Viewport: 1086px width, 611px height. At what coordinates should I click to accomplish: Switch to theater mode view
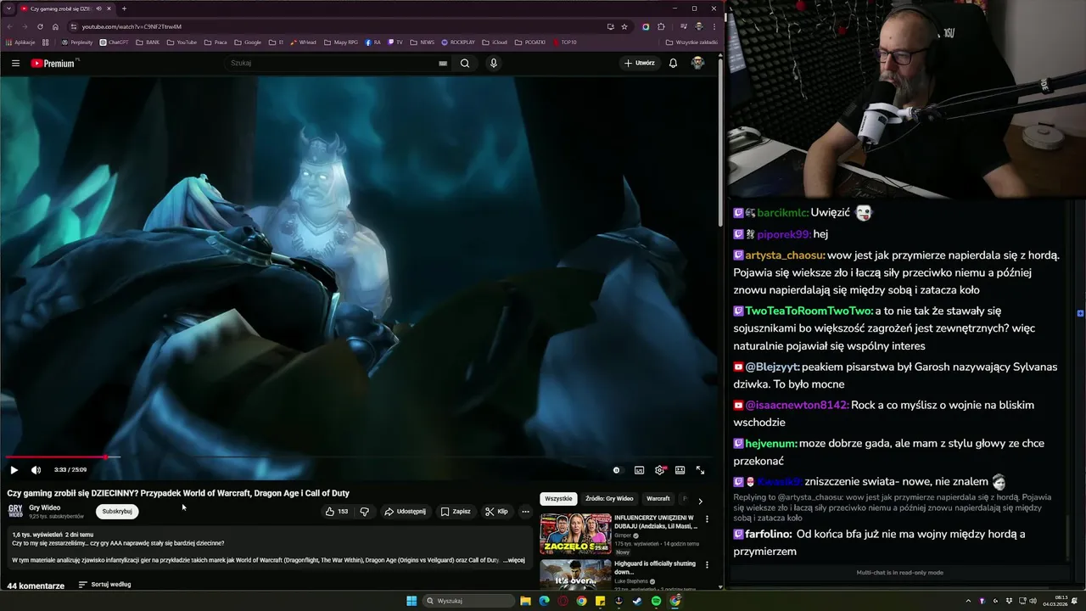coord(680,470)
